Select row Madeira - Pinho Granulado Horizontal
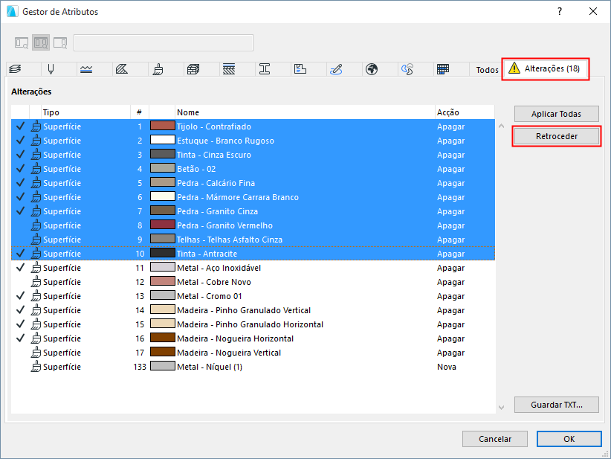Viewport: 611px width, 459px height. coord(253,324)
